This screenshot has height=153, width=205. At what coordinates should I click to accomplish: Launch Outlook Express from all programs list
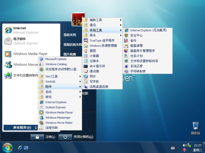coord(60,107)
